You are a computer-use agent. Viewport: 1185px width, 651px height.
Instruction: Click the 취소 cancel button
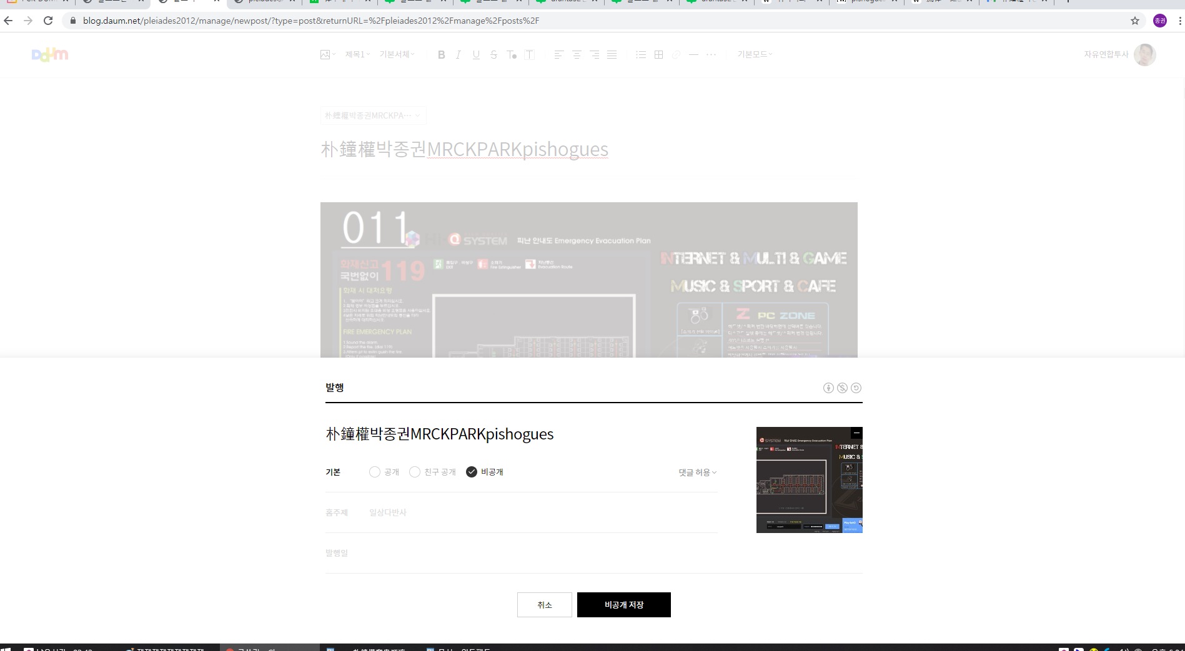click(545, 605)
